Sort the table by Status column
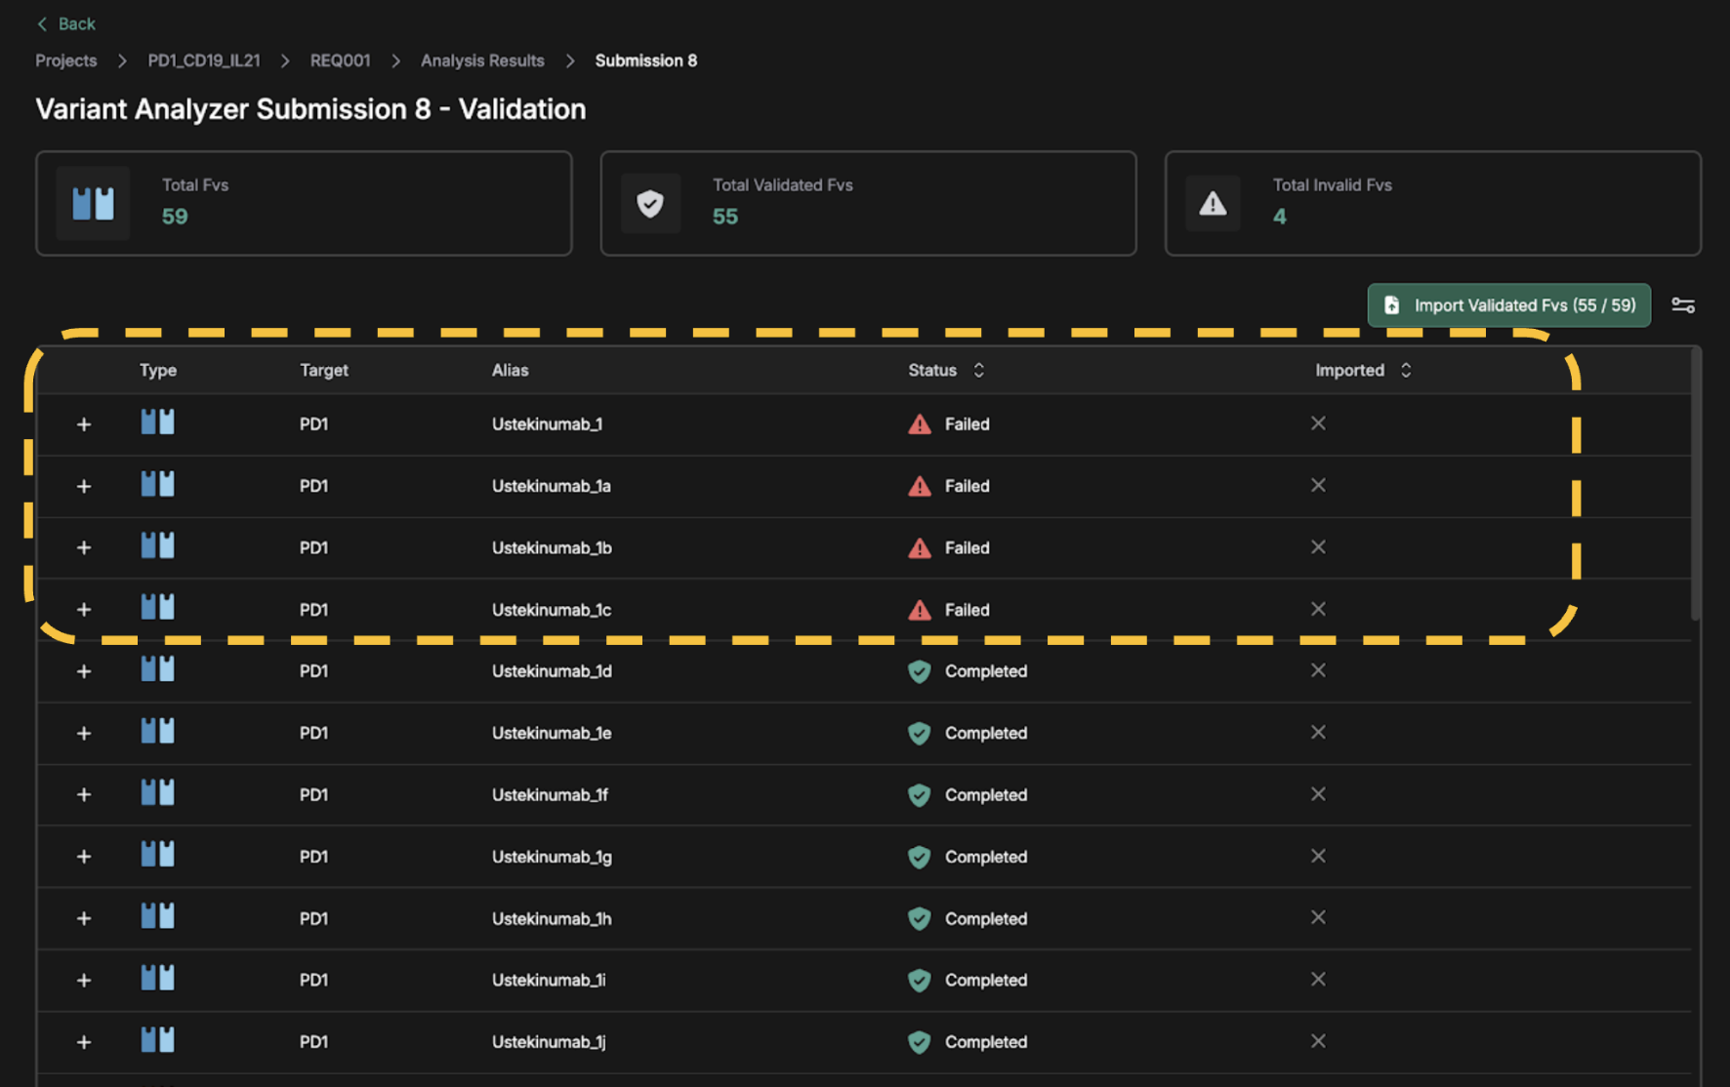Image resolution: width=1730 pixels, height=1087 pixels. 978,370
